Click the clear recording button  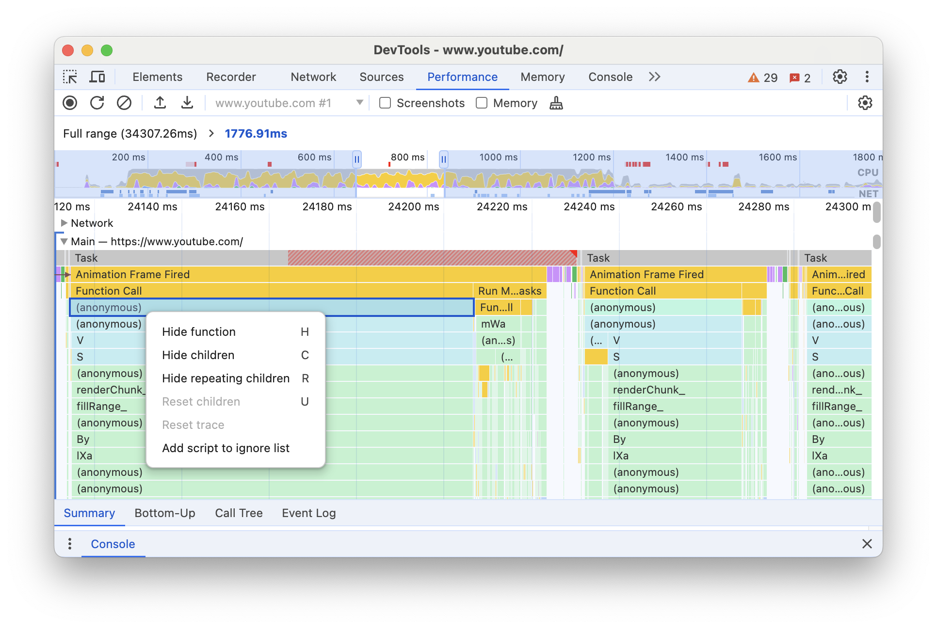(x=124, y=103)
